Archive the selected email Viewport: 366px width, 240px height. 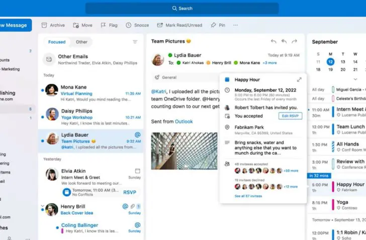(x=53, y=25)
